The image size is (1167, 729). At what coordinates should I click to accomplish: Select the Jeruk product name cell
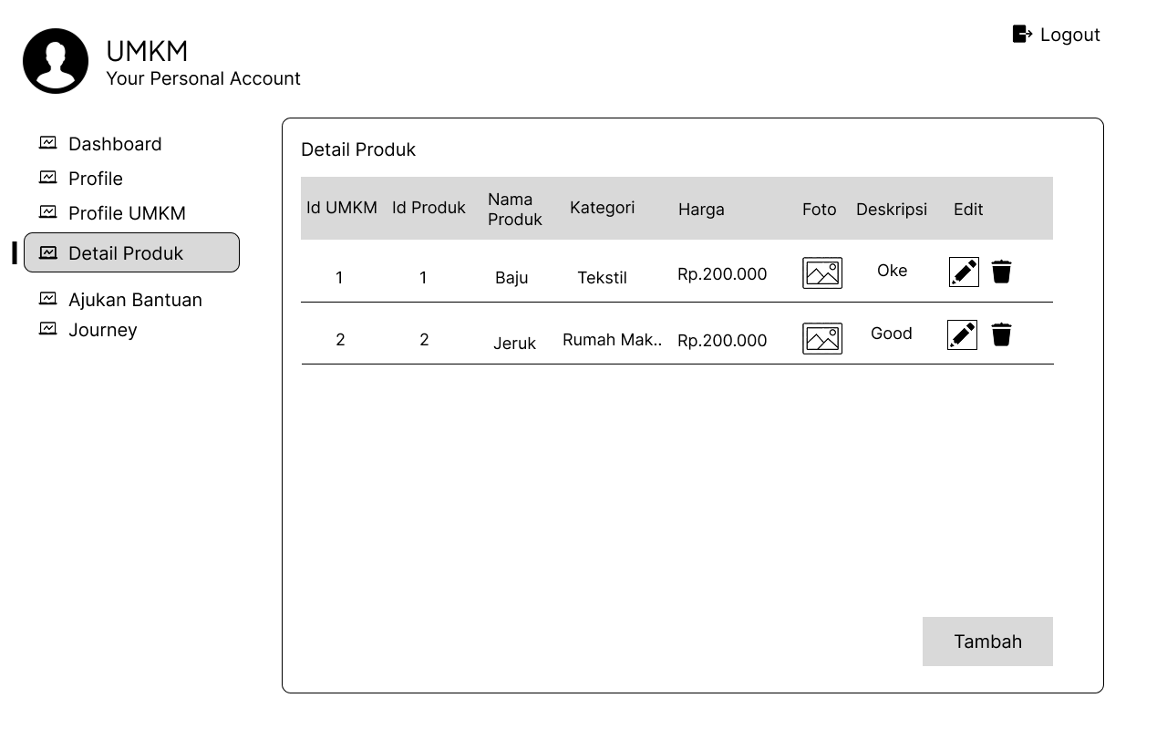tap(514, 344)
